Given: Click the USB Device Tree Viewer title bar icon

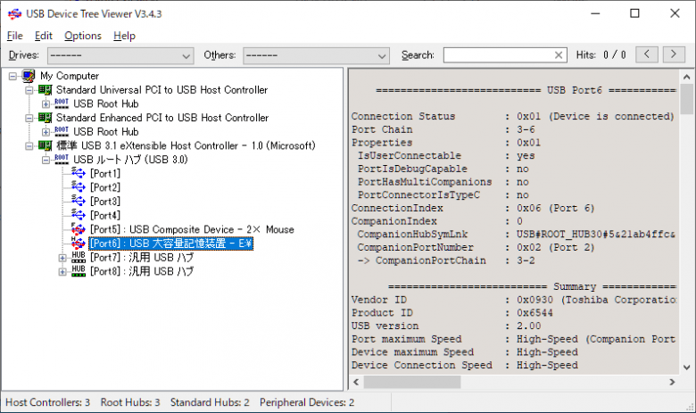Looking at the screenshot, I should 14,13.
